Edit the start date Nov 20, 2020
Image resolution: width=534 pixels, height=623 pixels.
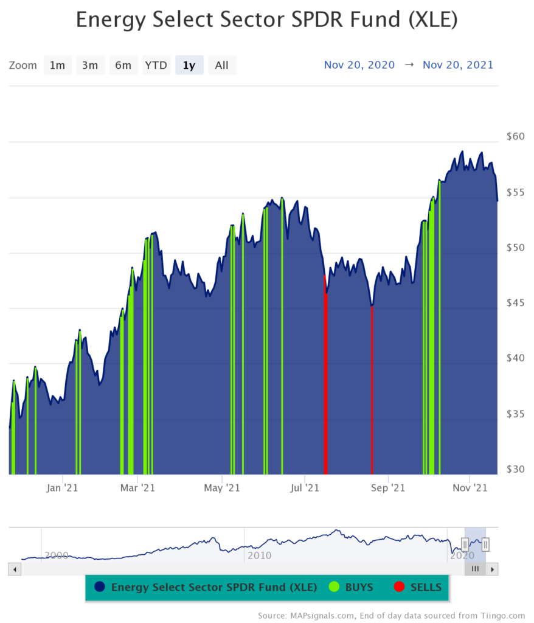pos(359,64)
